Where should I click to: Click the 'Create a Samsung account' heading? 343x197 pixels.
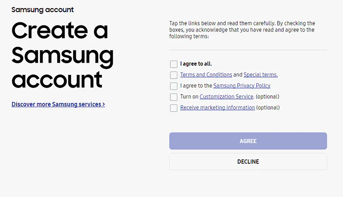63,55
